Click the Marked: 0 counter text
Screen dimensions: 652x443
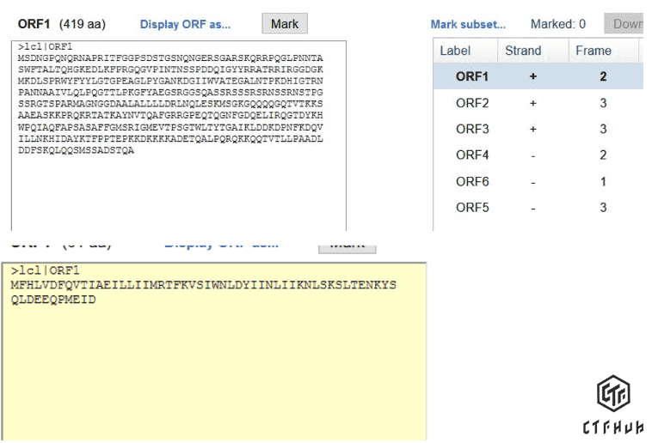coord(557,24)
